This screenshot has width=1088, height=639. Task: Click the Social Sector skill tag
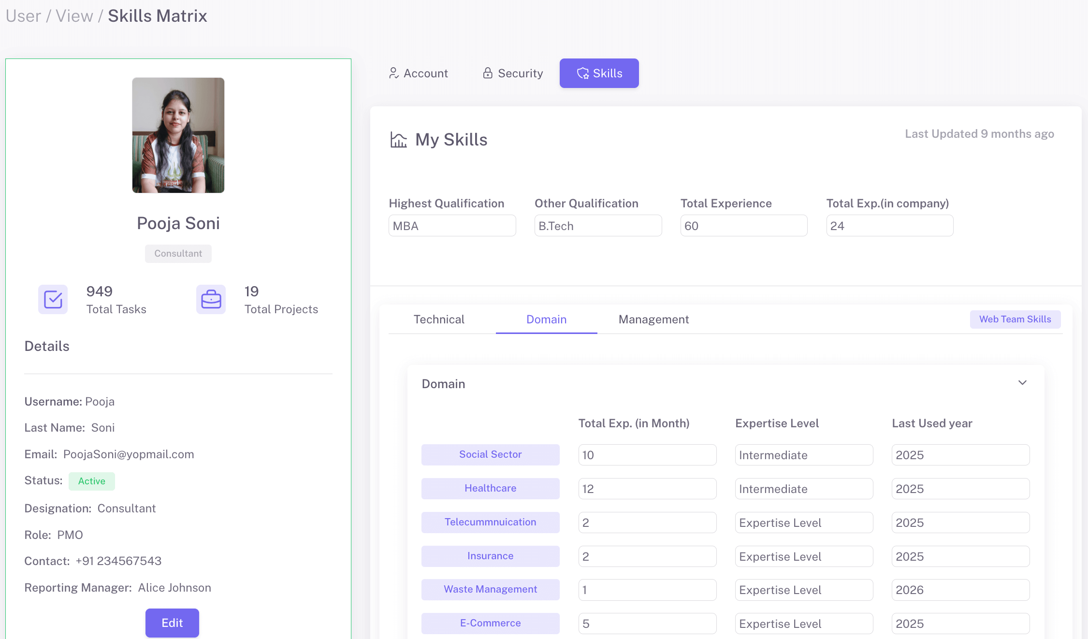coord(490,454)
